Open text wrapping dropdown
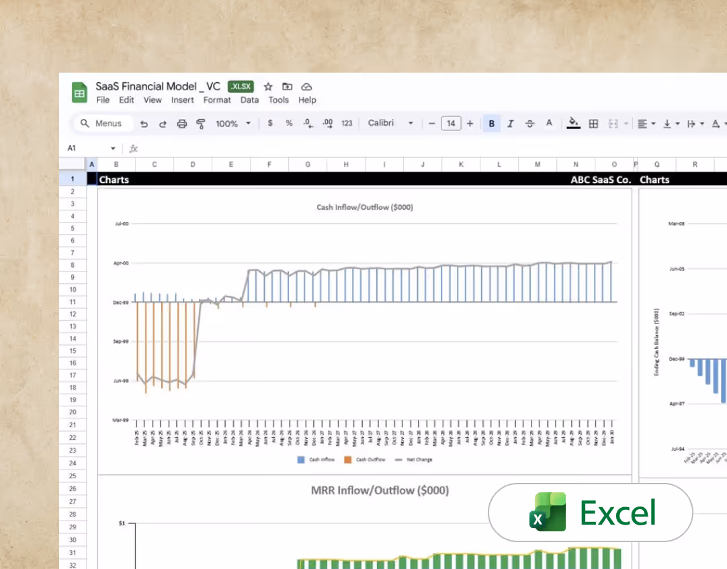The width and height of the screenshot is (727, 569). click(x=695, y=124)
